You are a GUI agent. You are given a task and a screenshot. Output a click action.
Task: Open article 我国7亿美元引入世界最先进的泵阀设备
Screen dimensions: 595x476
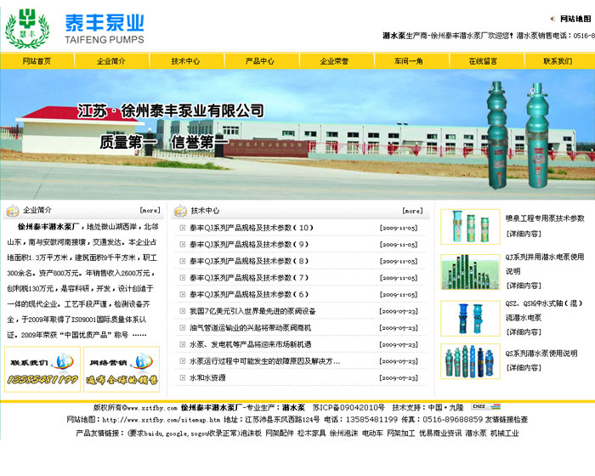pos(252,311)
